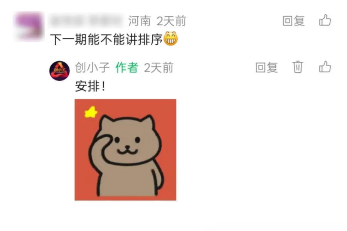Click the grinning emoji in comment
This screenshot has height=231, width=347.
click(170, 38)
